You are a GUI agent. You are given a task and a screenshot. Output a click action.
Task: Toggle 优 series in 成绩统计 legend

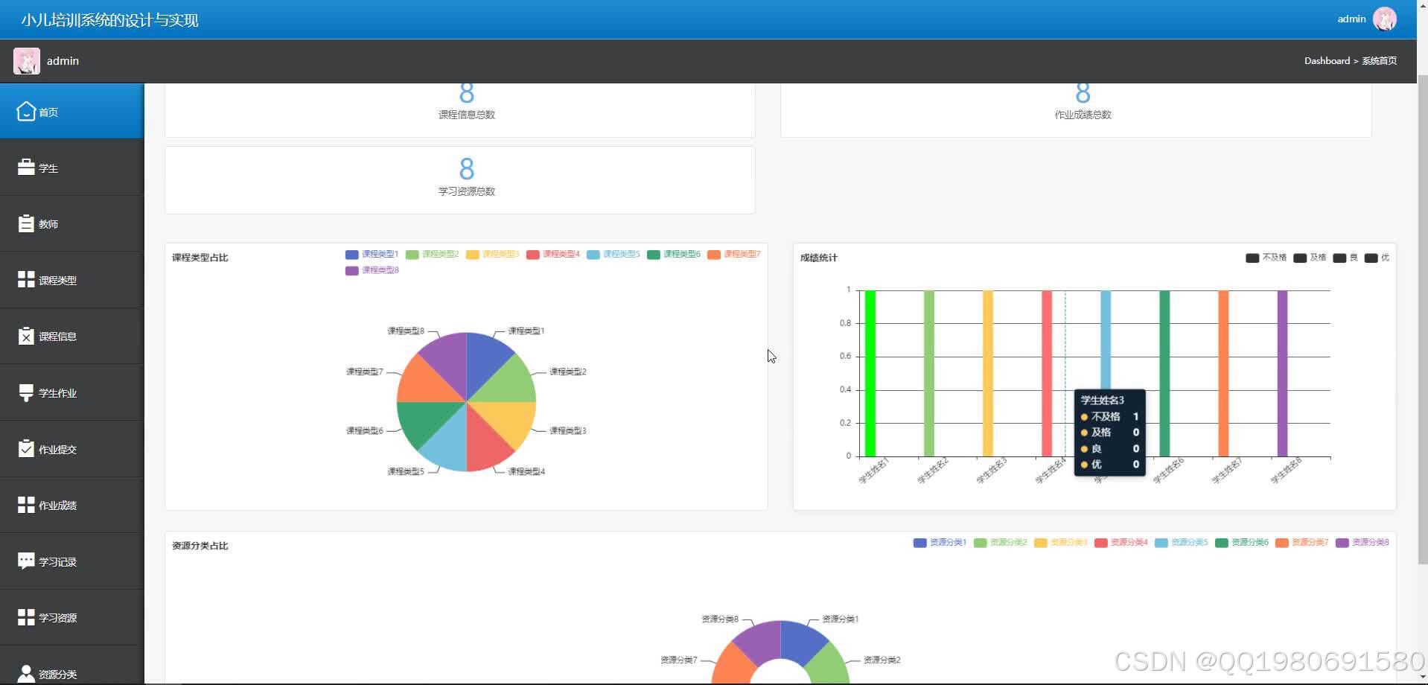pos(1377,258)
